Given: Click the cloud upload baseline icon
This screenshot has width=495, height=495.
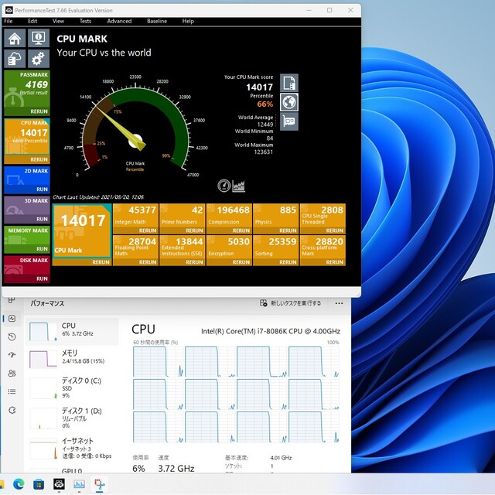Looking at the screenshot, I should click(x=15, y=59).
